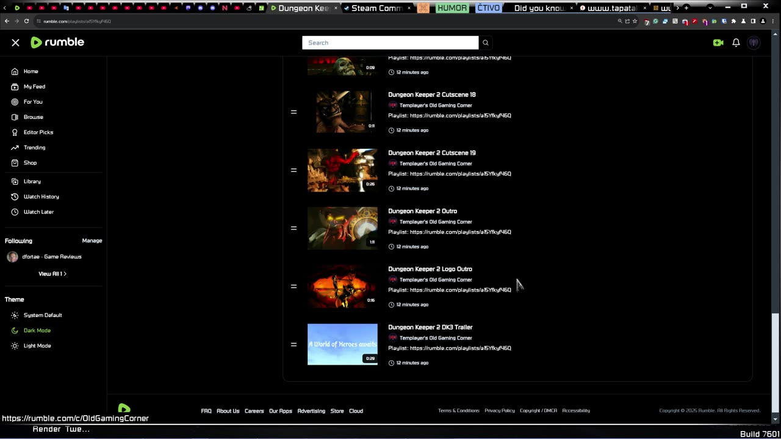The image size is (781, 439).
Task: Click browser back arrow
Action: [x=7, y=21]
